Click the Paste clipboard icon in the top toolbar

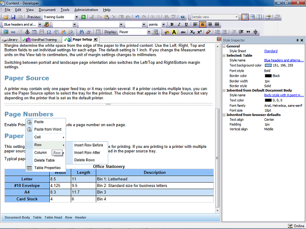click(107, 17)
